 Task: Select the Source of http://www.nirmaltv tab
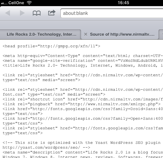pyautogui.click(x=122, y=34)
